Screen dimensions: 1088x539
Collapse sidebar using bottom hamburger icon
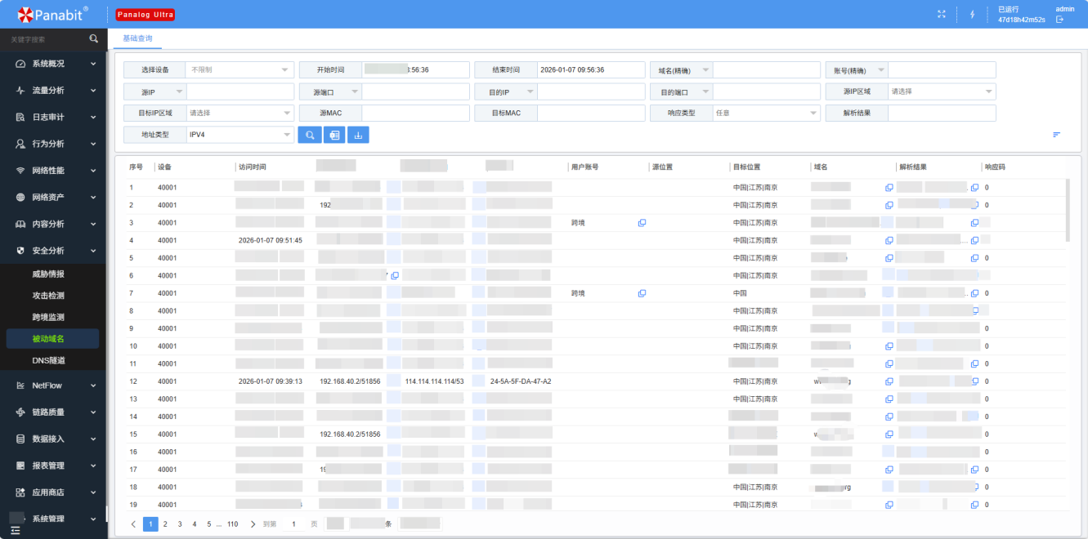point(15,530)
